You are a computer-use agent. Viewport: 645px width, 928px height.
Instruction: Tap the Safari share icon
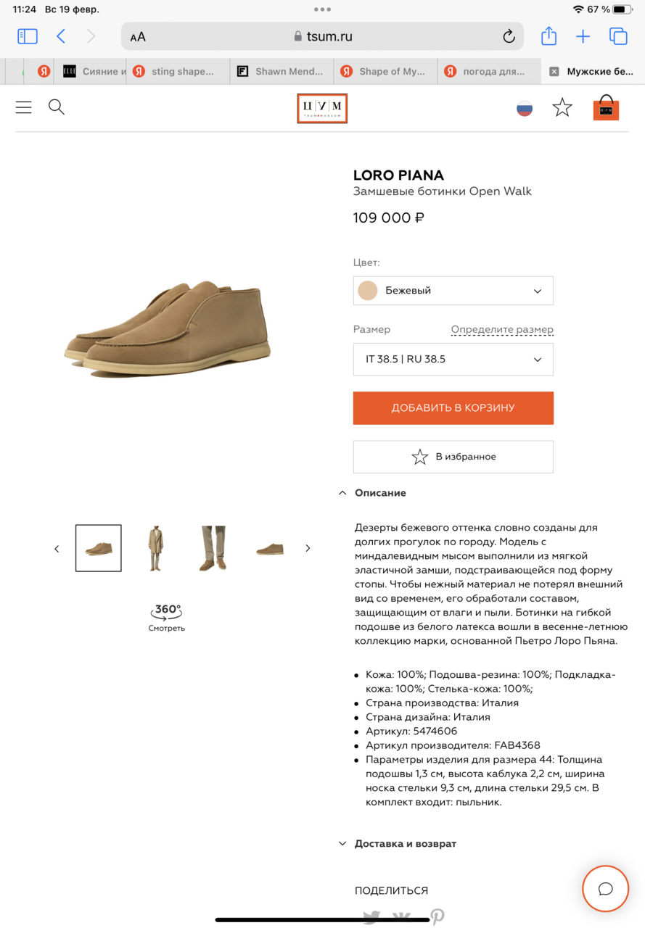549,36
